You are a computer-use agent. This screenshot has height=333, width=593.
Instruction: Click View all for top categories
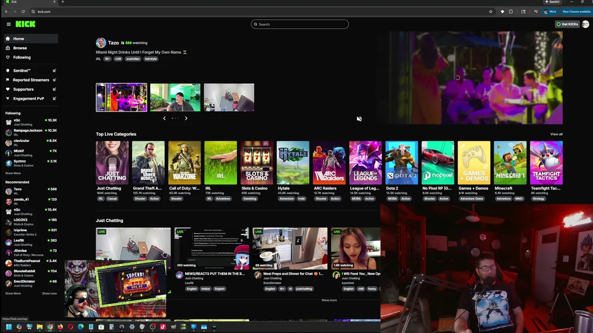pyautogui.click(x=556, y=134)
